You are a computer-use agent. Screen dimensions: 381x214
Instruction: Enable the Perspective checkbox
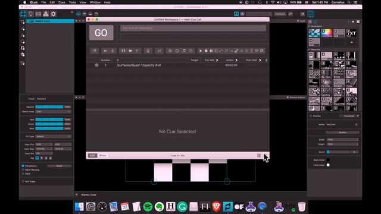[23, 166]
